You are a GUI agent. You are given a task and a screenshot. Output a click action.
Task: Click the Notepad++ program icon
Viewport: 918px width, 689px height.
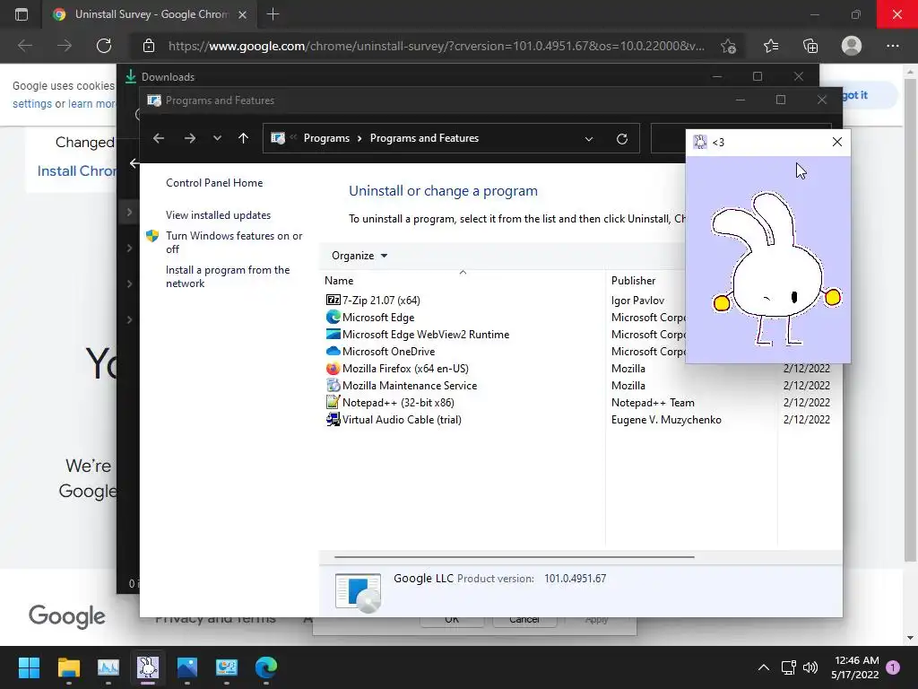(333, 402)
